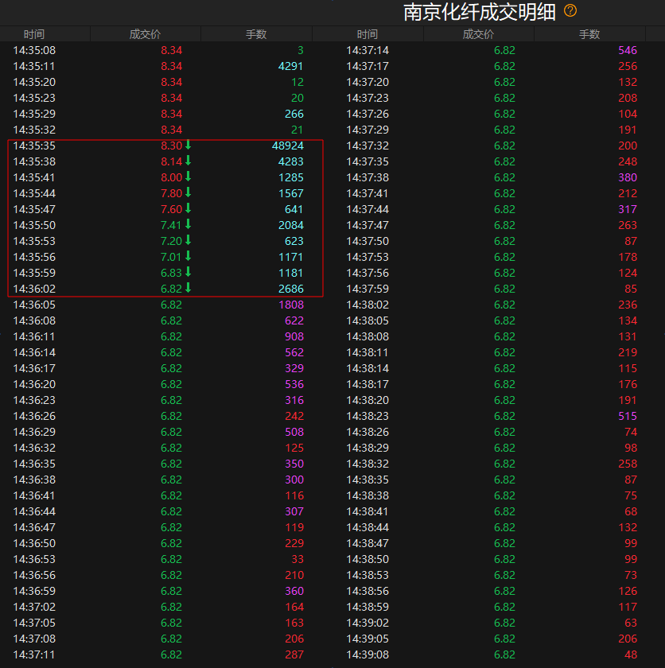Screen dimensions: 665x668
Task: Click the green down arrow beside price 7.41
Action: click(188, 224)
